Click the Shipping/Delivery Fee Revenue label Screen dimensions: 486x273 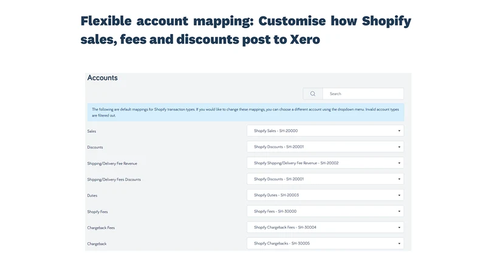(x=112, y=163)
